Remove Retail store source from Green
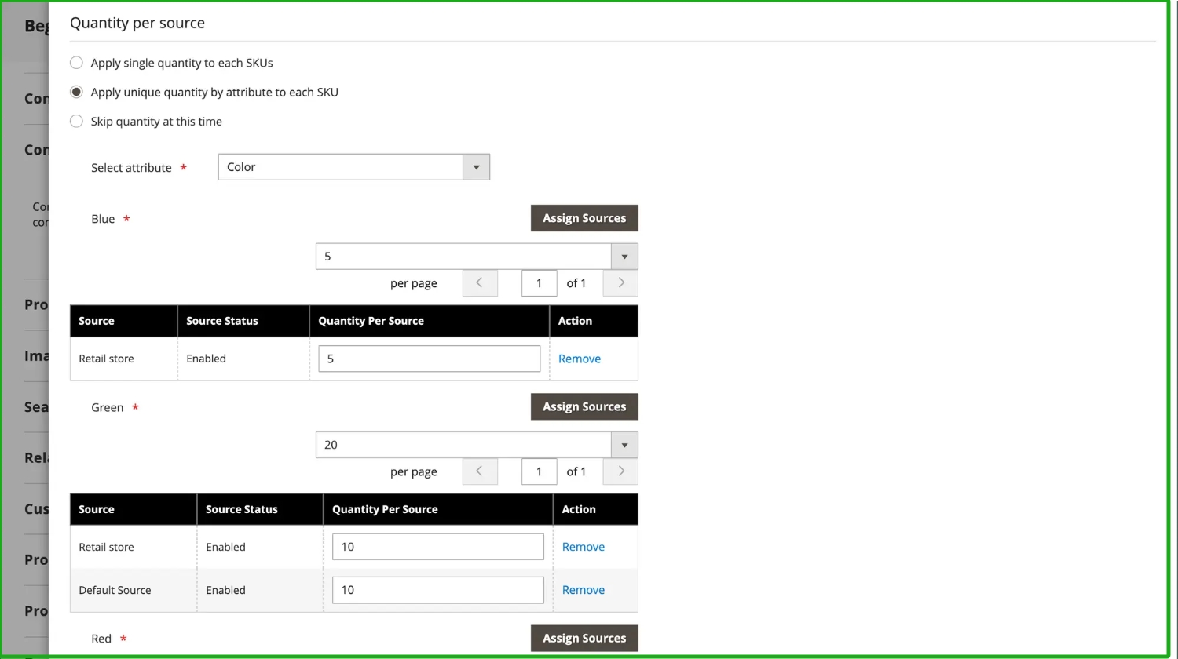Viewport: 1178px width, 659px height. pyautogui.click(x=583, y=547)
